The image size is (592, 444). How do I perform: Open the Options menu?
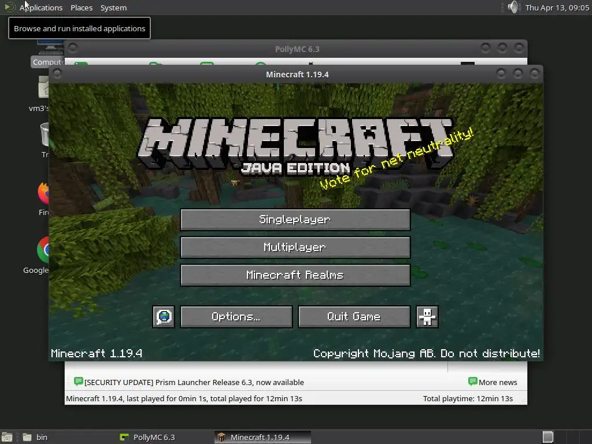point(236,316)
